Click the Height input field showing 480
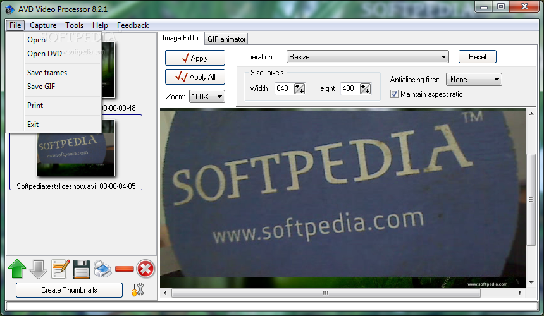The width and height of the screenshot is (544, 316). tap(350, 88)
